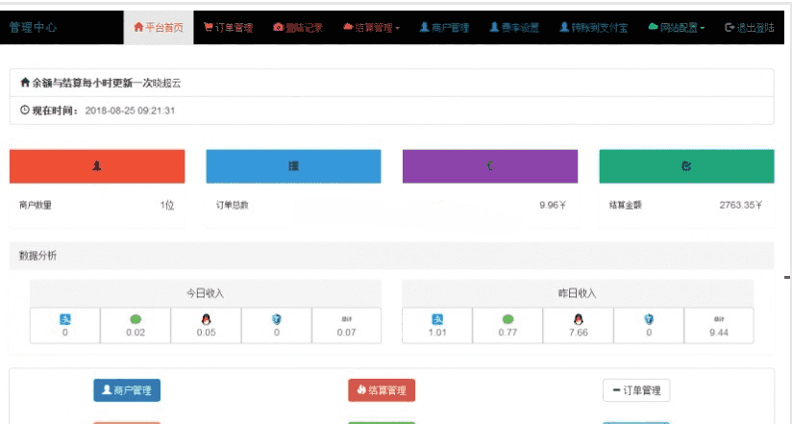Click yesterday's QQ income 7.66

[579, 333]
